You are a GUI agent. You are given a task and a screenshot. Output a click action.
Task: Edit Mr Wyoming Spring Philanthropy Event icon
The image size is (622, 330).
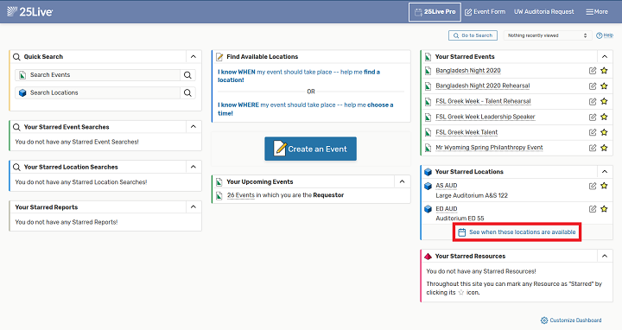tap(593, 148)
